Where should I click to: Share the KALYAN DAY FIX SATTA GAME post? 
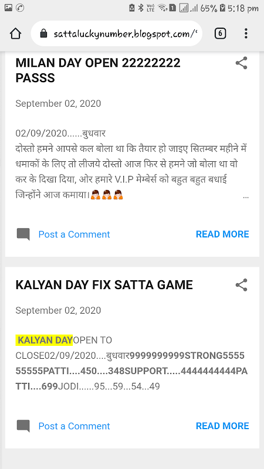(x=241, y=285)
